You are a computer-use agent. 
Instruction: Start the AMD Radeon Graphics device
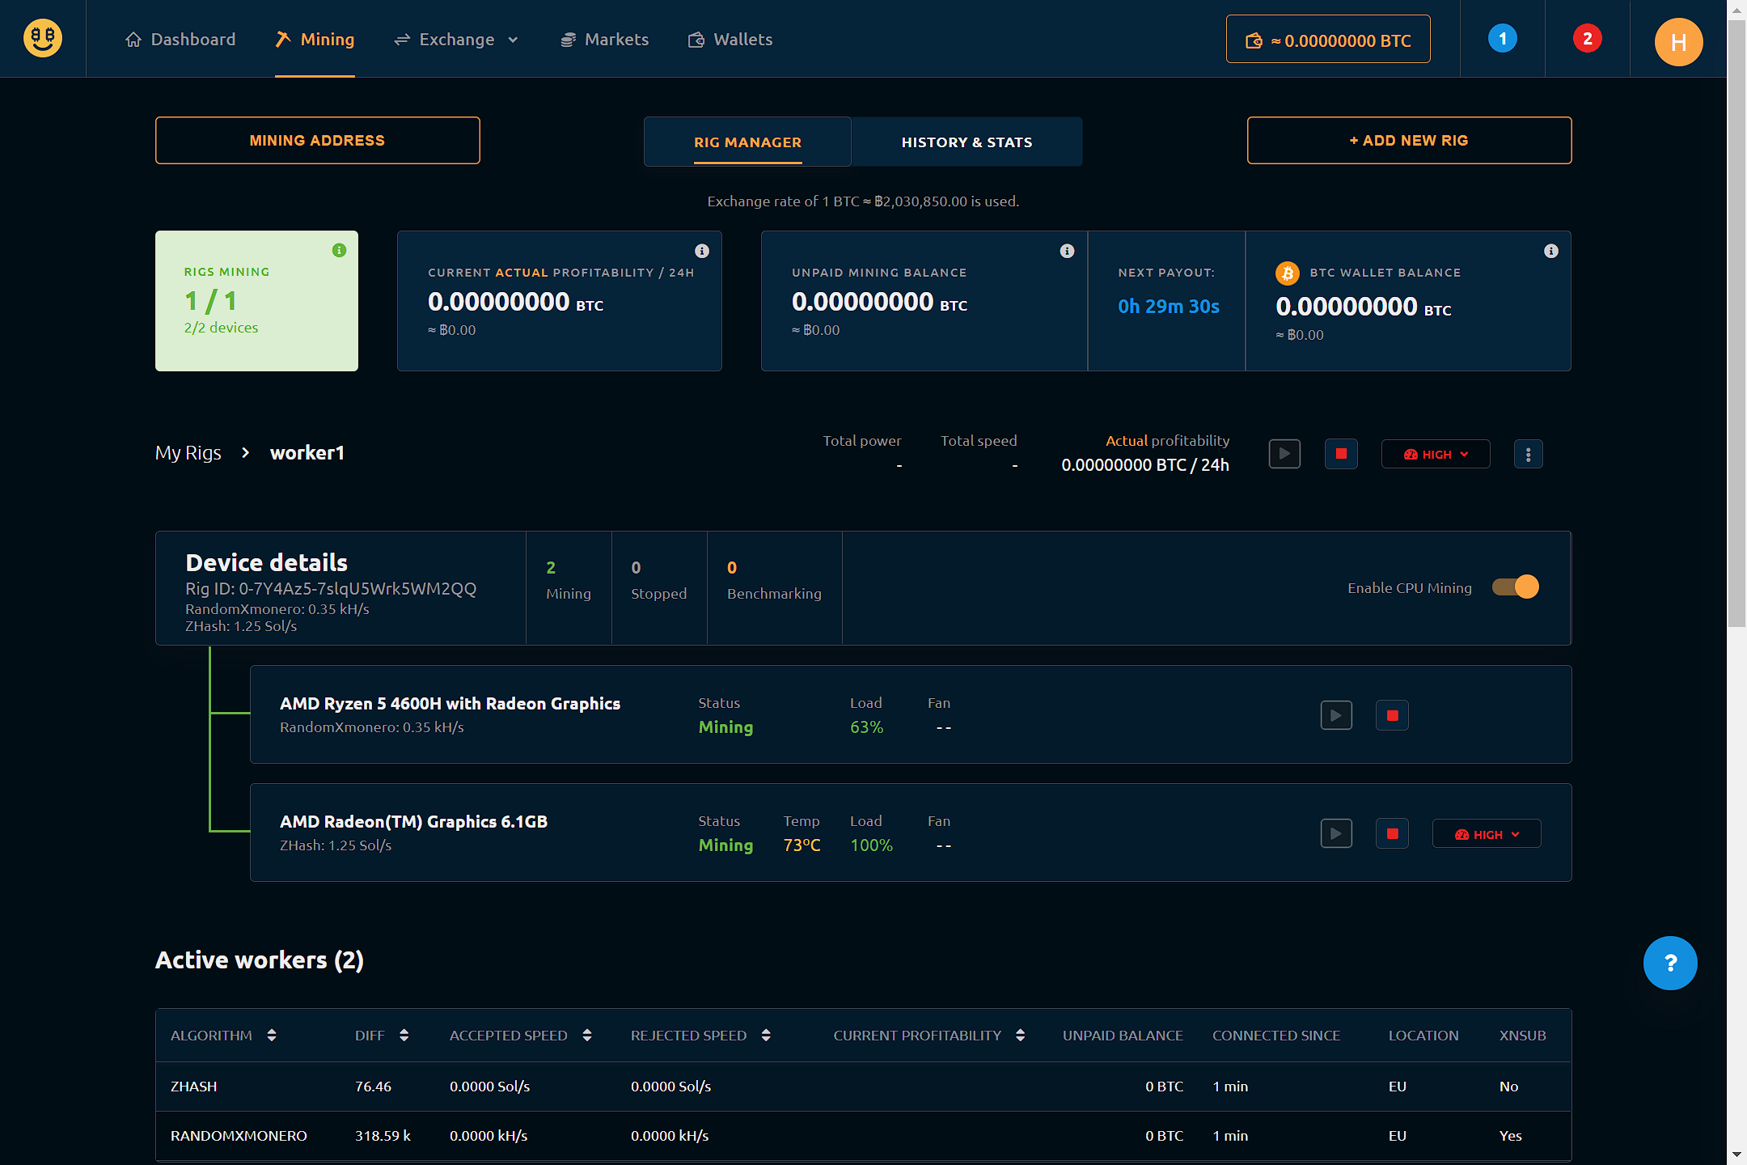click(x=1336, y=833)
